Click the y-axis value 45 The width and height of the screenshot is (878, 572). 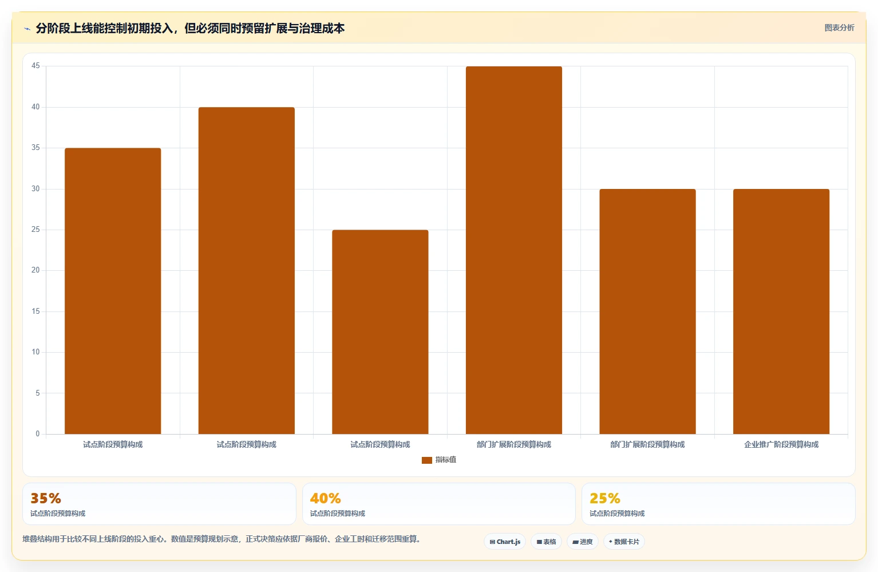click(x=35, y=66)
